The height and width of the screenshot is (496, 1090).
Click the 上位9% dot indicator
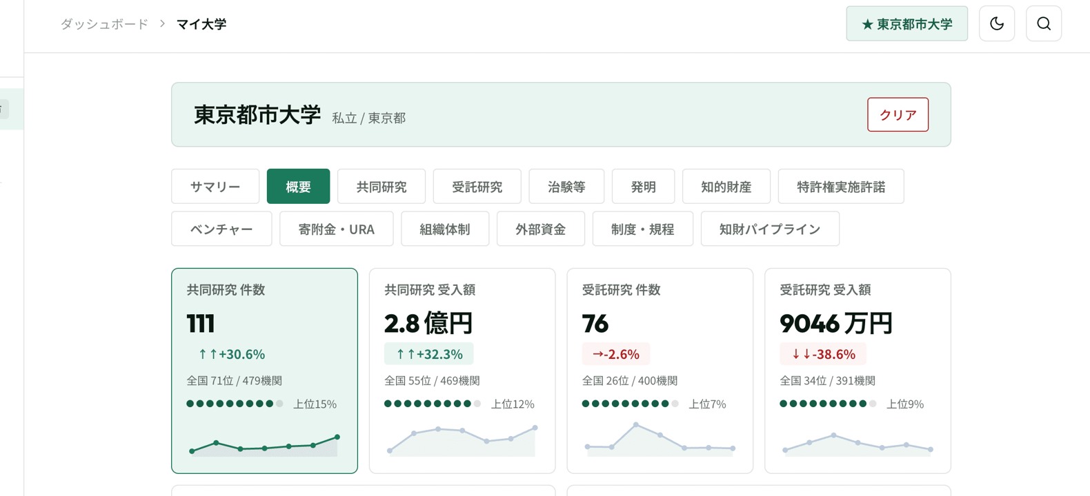click(x=828, y=404)
